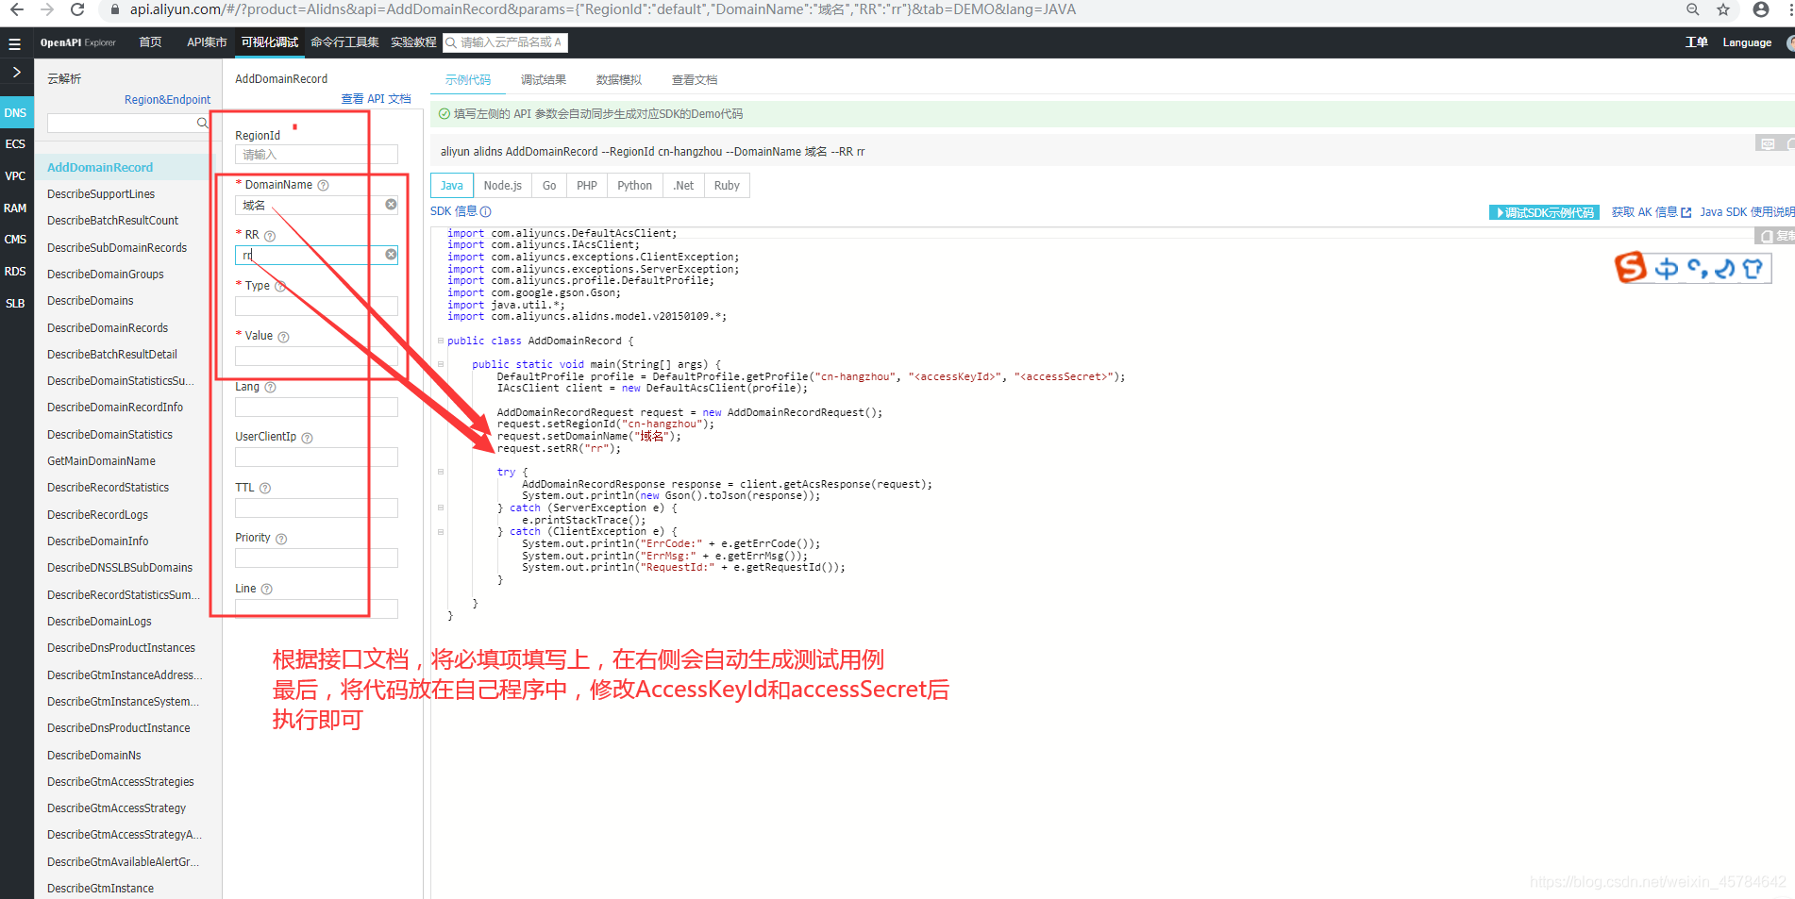Screen dimensions: 1795x899
Task: Clear the RR field with X icon
Action: (x=391, y=255)
